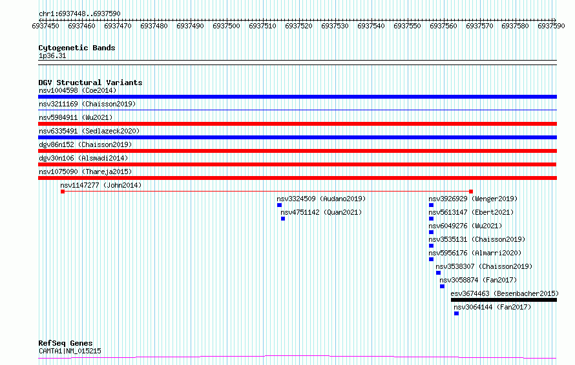Open the CAMTA1|NM_015215 gene label
575x365 pixels.
click(70, 351)
